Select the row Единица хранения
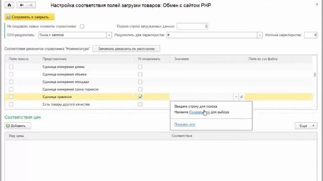 [x=158, y=97]
